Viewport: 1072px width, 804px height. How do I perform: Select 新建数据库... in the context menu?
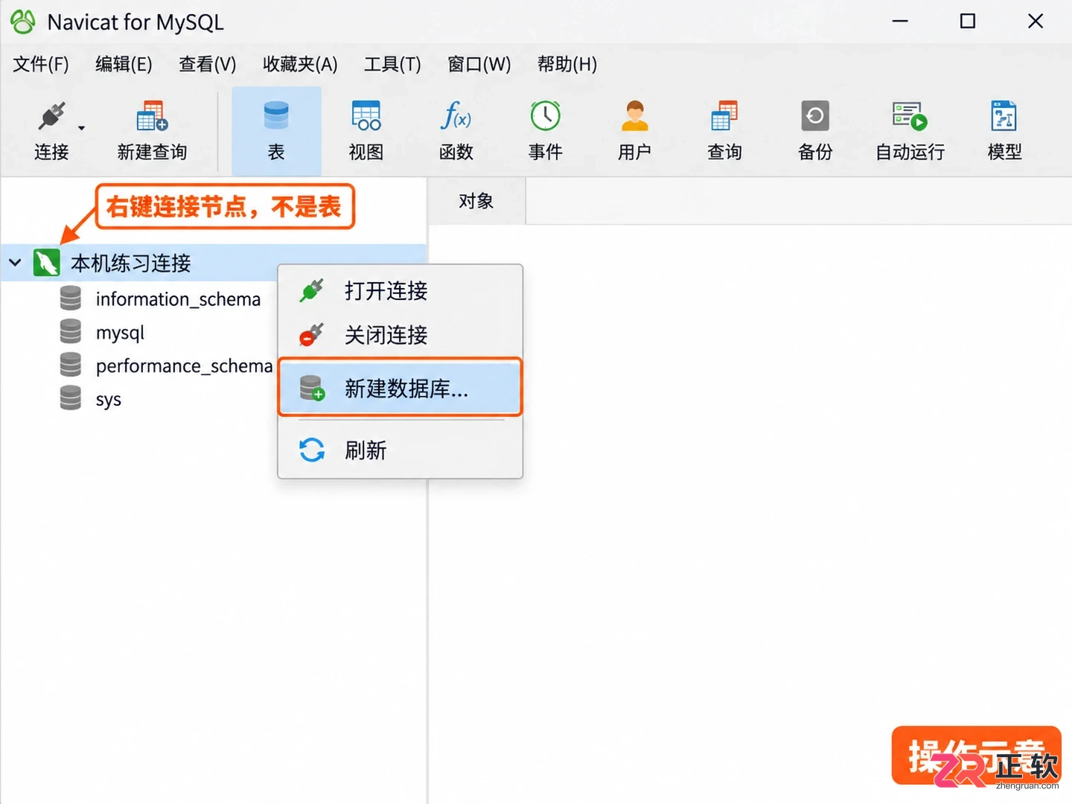tap(401, 388)
